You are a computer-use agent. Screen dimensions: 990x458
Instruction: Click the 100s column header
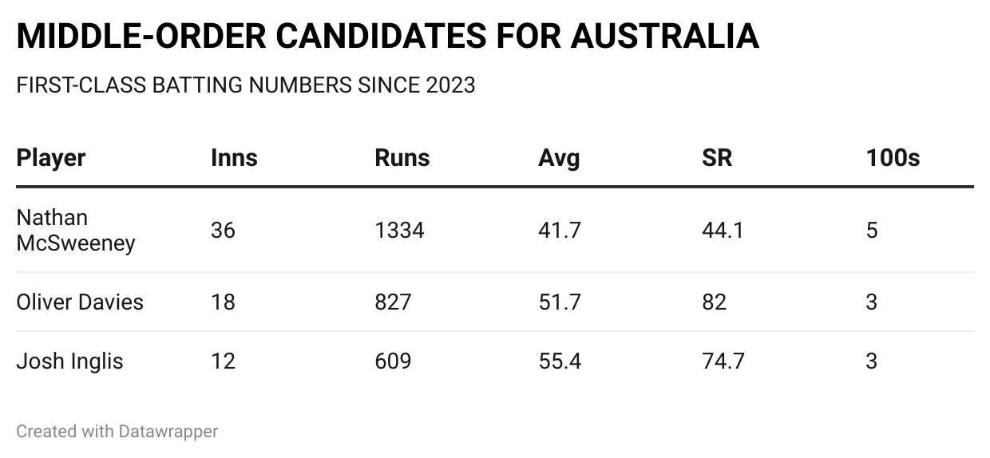pyautogui.click(x=893, y=158)
